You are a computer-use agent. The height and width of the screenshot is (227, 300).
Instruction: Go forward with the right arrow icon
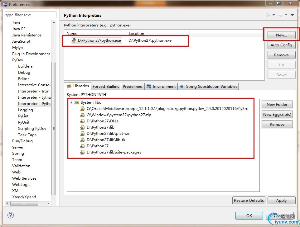pos(280,15)
